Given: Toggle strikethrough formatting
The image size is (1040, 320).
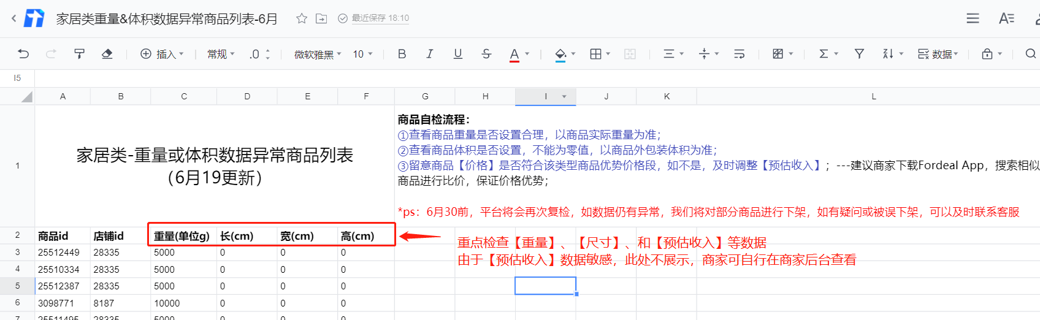Looking at the screenshot, I should 486,54.
